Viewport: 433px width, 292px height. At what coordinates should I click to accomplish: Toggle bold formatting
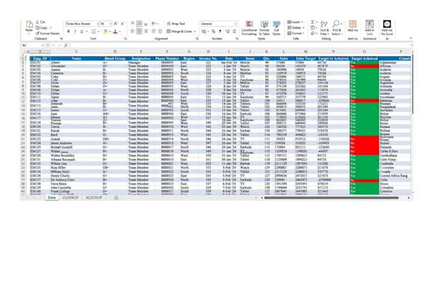69,31
